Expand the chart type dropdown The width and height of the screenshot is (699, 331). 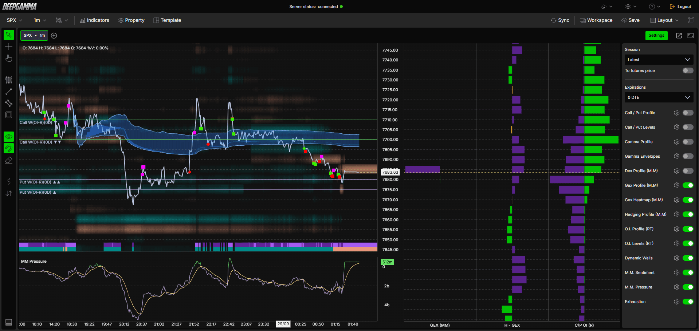[x=62, y=20]
